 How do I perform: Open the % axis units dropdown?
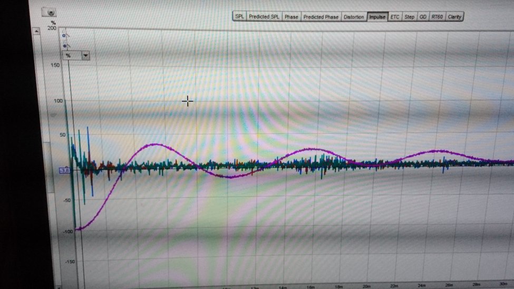[76, 55]
